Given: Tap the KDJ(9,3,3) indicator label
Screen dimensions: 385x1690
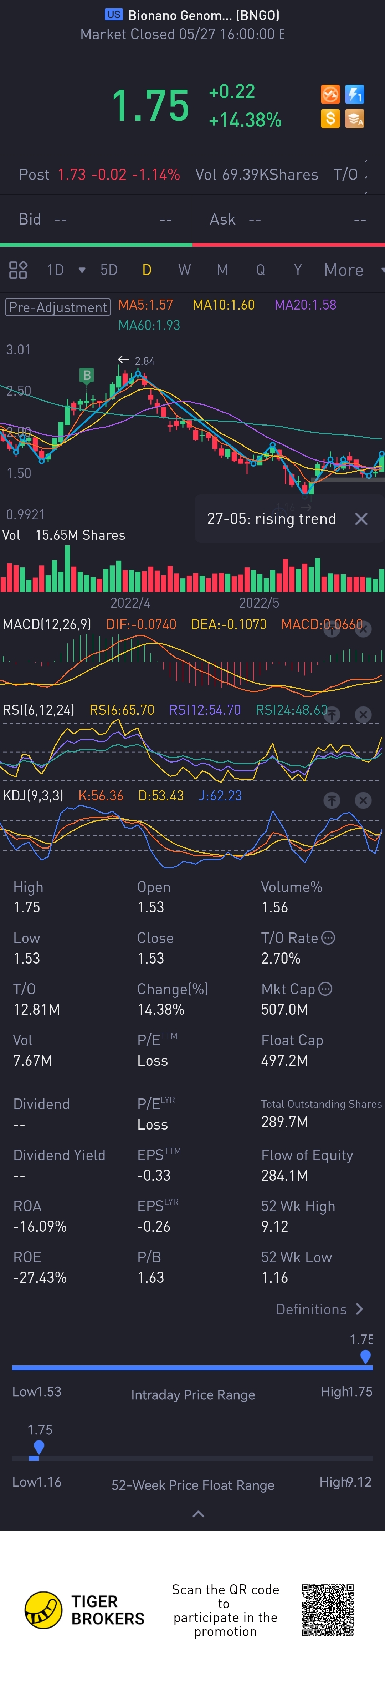Looking at the screenshot, I should point(33,795).
